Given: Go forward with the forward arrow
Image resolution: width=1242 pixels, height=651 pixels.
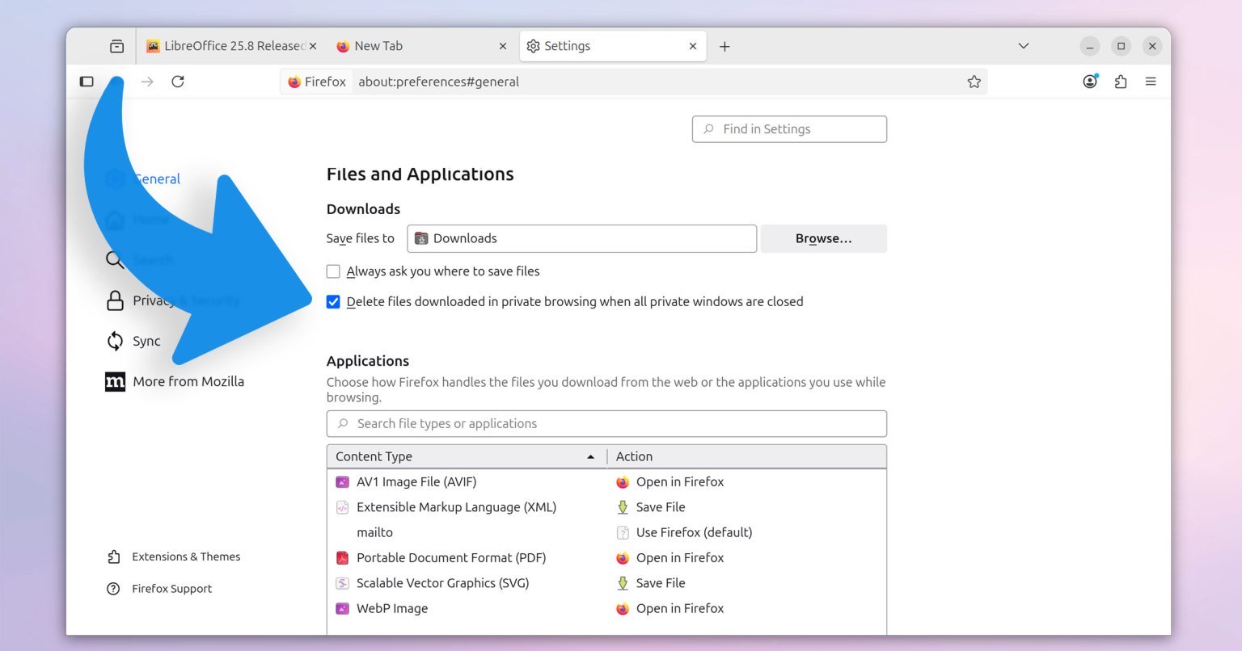Looking at the screenshot, I should (147, 82).
